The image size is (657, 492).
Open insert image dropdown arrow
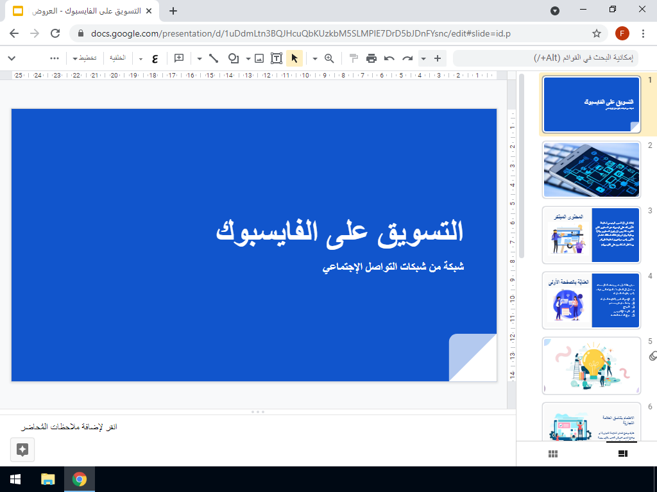click(248, 58)
